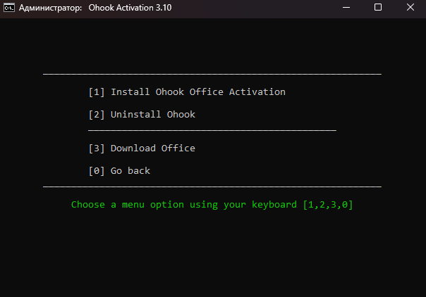Click the [1,2,3,0] key list in prompt
This screenshot has height=297, width=426.
tap(327, 205)
